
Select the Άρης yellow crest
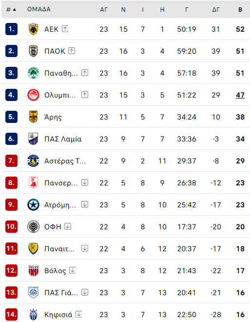point(33,117)
